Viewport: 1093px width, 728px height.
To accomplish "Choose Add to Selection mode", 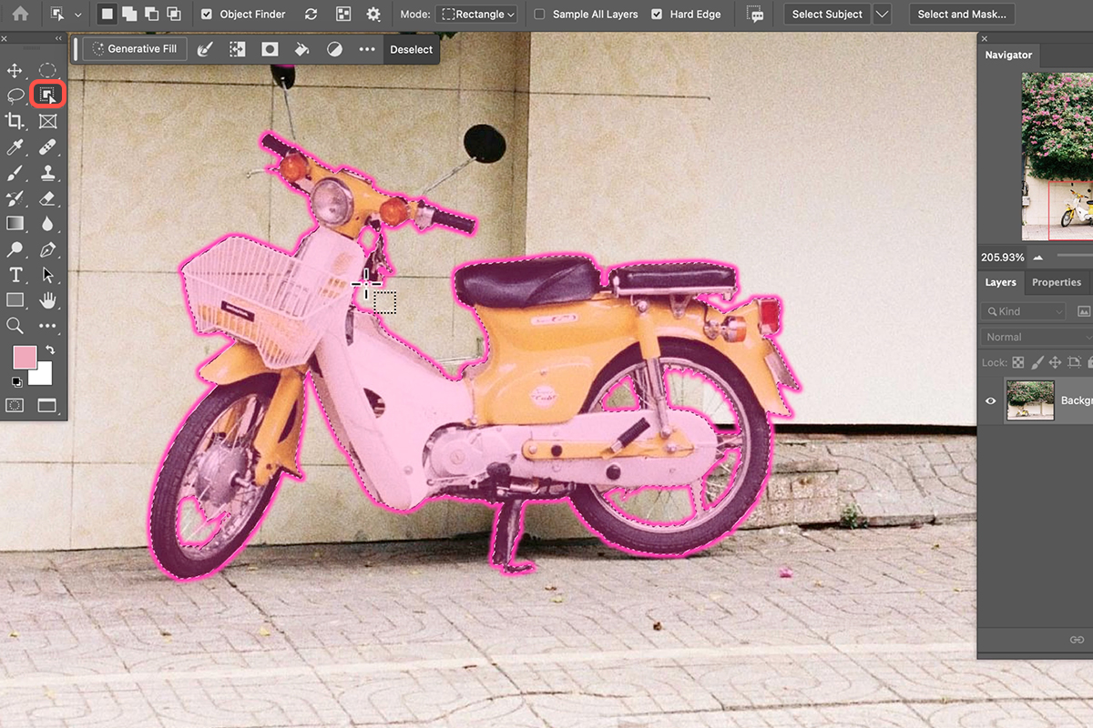I will coord(128,15).
